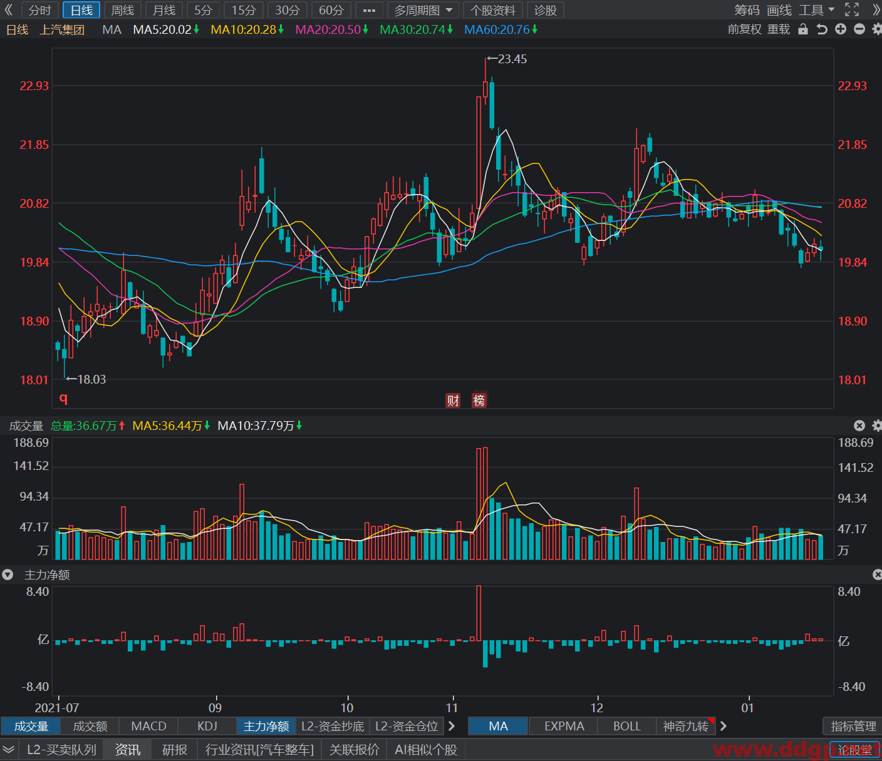Screen dimensions: 882x761
Task: Click the undo arrow icon
Action: pyautogui.click(x=822, y=29)
